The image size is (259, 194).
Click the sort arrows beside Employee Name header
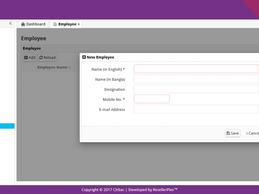[x=69, y=67]
